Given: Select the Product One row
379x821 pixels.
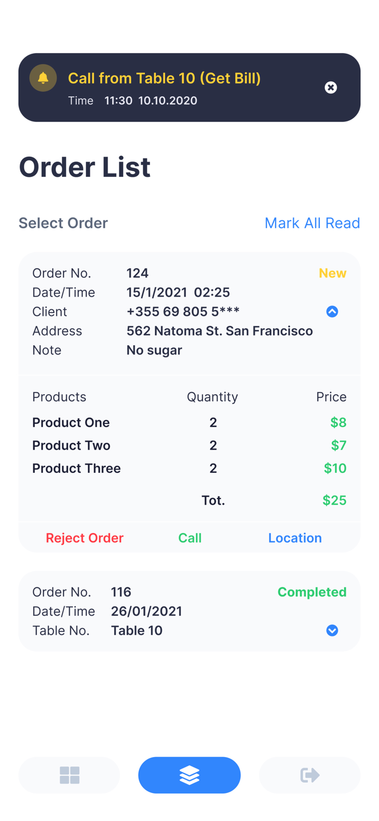Looking at the screenshot, I should tap(71, 422).
